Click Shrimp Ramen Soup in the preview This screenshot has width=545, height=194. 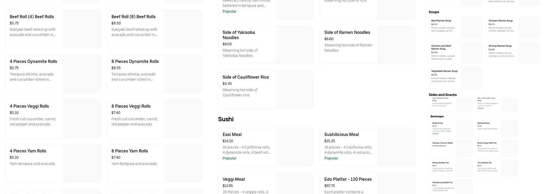[x=513, y=52]
